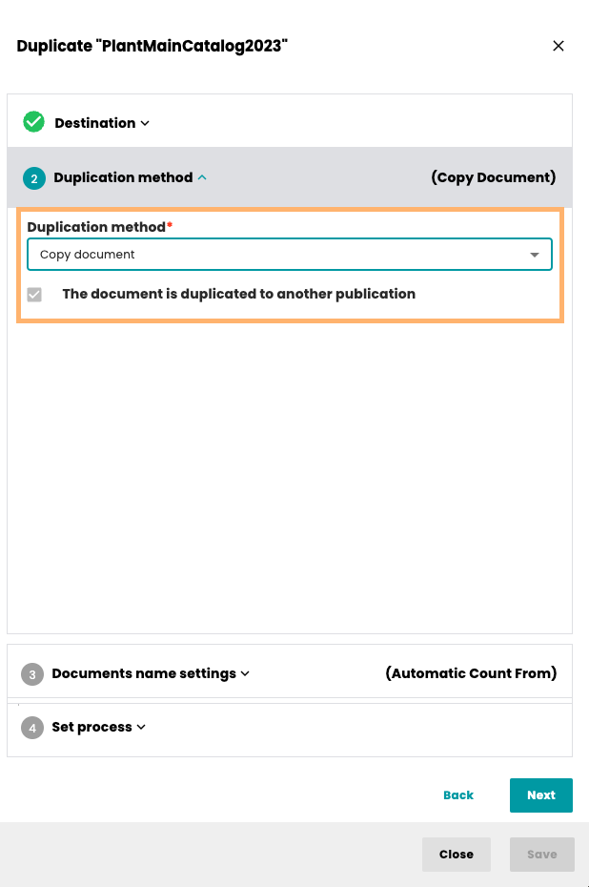This screenshot has width=589, height=887.
Task: Click the (Automatic Count From) summary label
Action: click(x=470, y=672)
